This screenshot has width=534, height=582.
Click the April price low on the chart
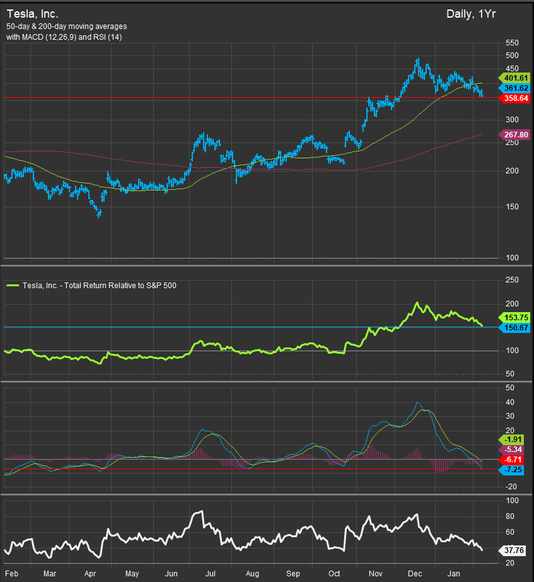[99, 215]
